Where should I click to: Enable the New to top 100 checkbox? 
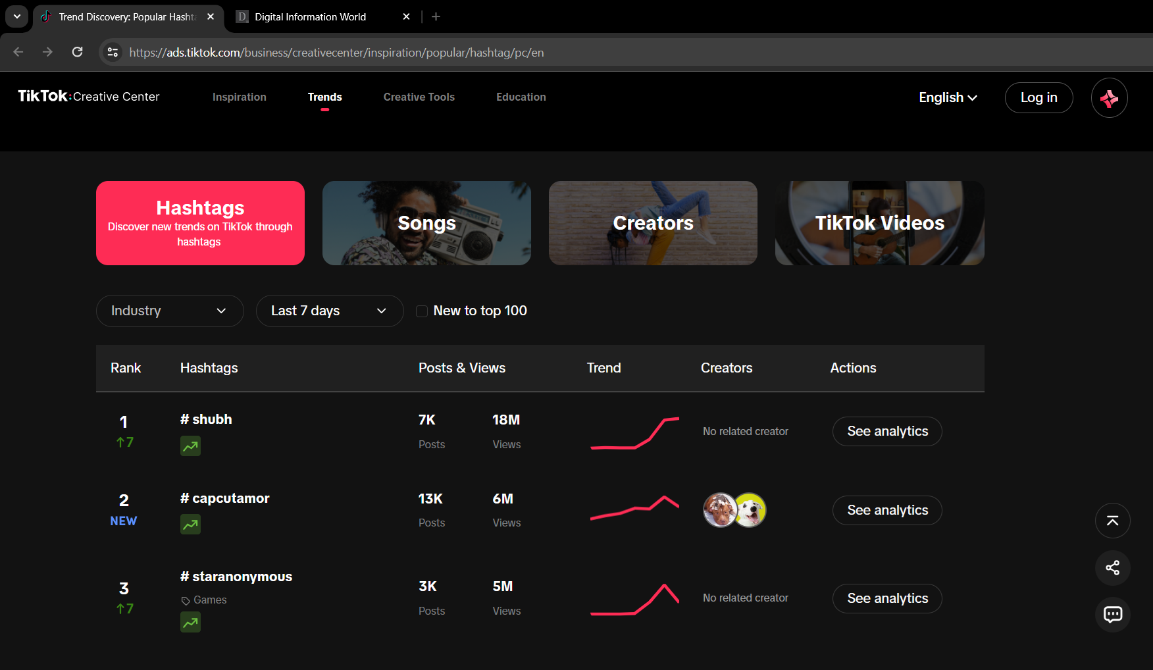(x=422, y=311)
